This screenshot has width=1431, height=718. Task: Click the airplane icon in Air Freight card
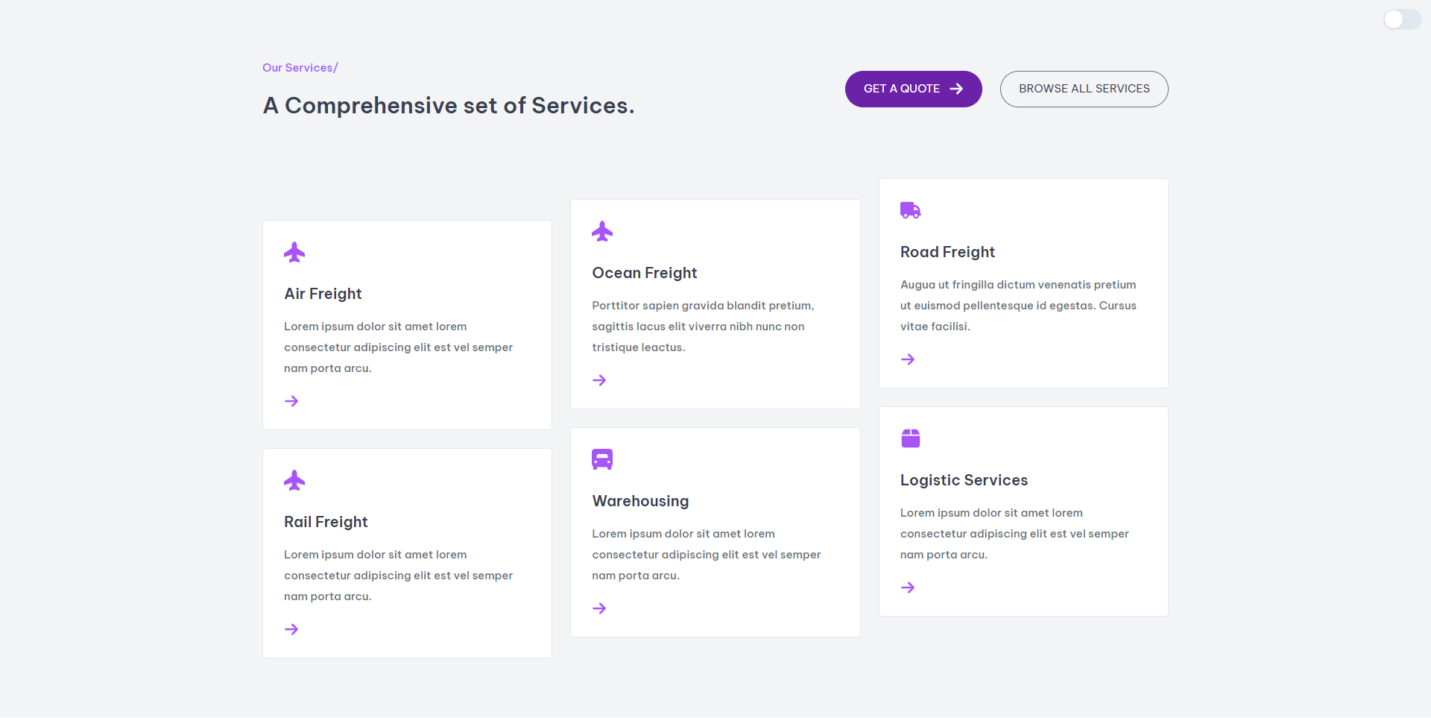(294, 252)
